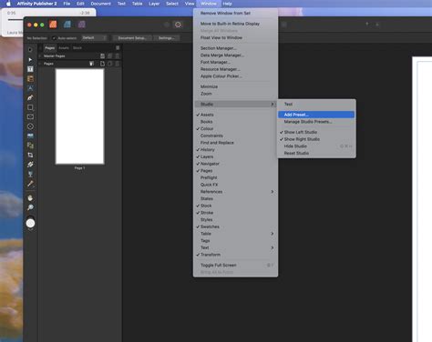Select the Rectangle shape tool
432x342 pixels.
pyautogui.click(x=30, y=107)
